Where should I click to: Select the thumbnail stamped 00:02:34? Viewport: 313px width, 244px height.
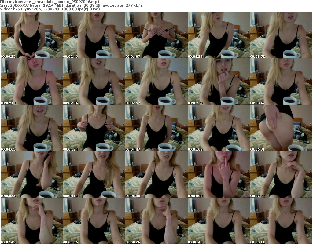[94, 82]
